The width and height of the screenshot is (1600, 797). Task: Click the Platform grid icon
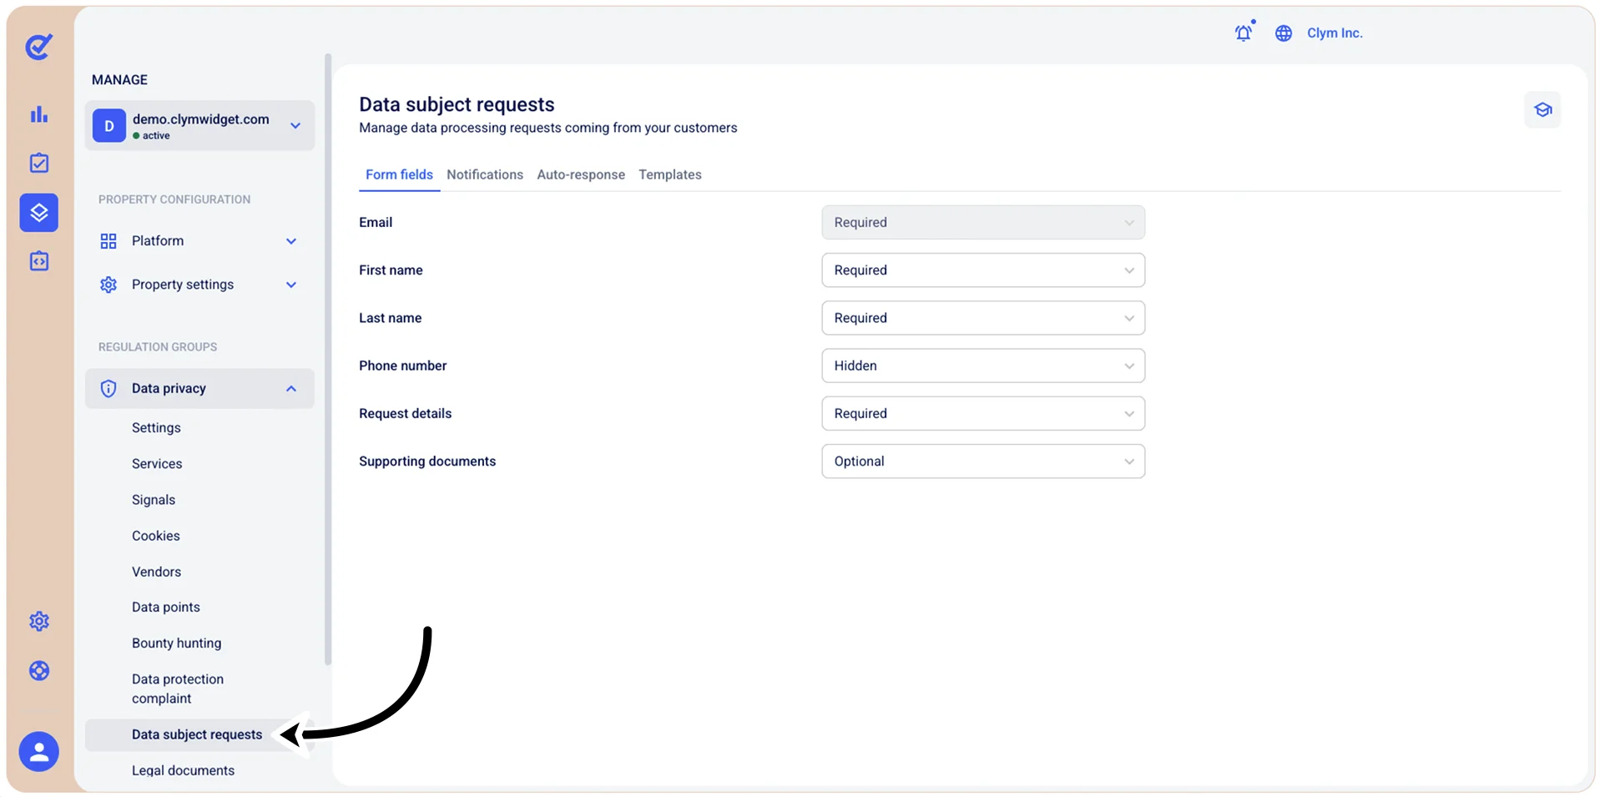pos(109,241)
